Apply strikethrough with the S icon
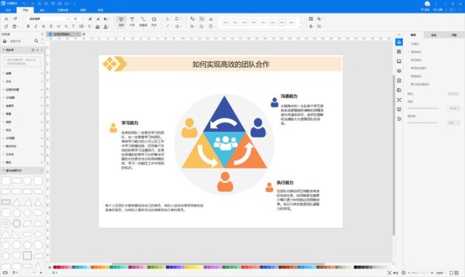Image resolution: width=465 pixels, height=277 pixels. click(51, 26)
